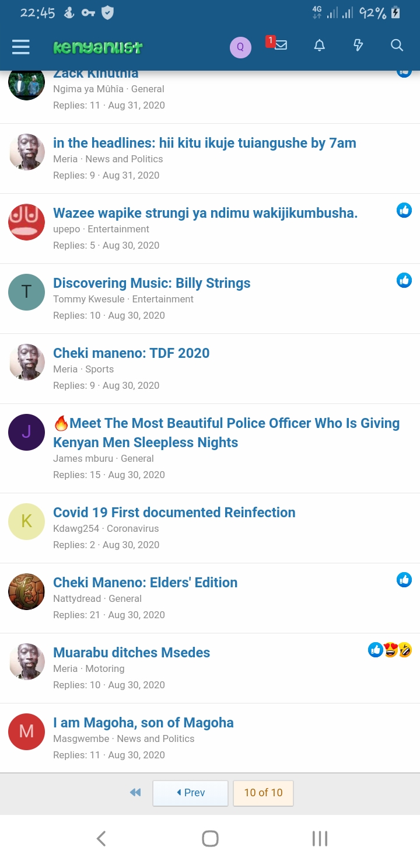The width and height of the screenshot is (420, 864).
Task: Tap the like reaction on Billy Strings thread
Action: click(x=404, y=280)
